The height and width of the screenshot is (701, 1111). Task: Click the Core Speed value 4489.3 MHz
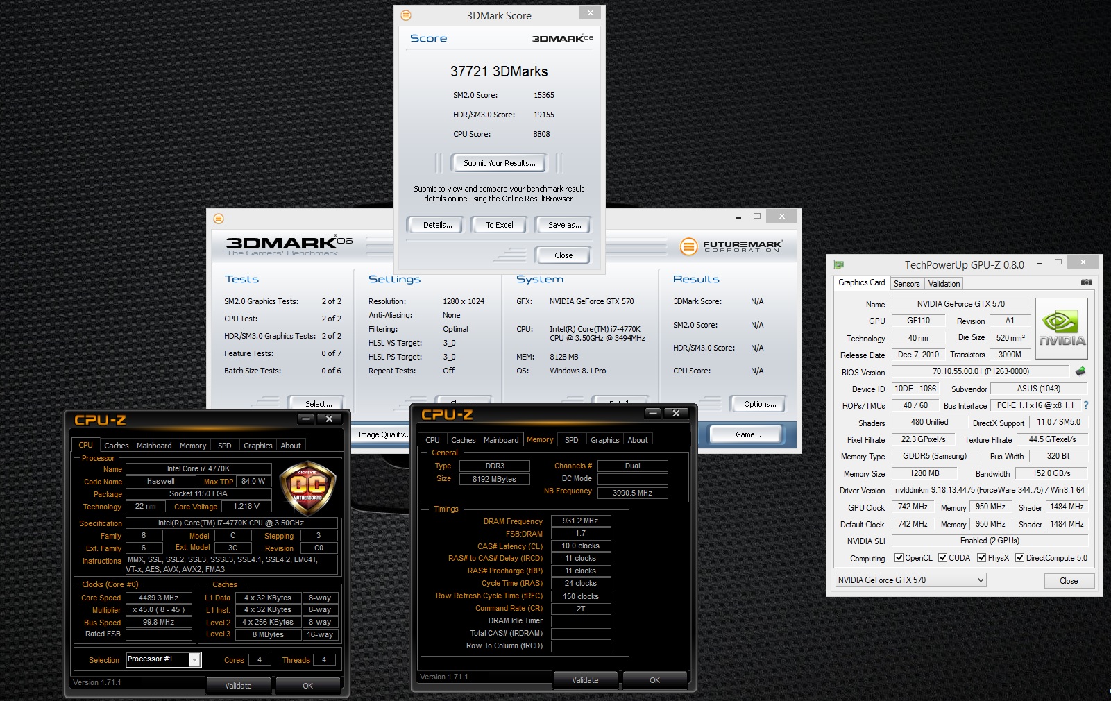[x=158, y=598]
